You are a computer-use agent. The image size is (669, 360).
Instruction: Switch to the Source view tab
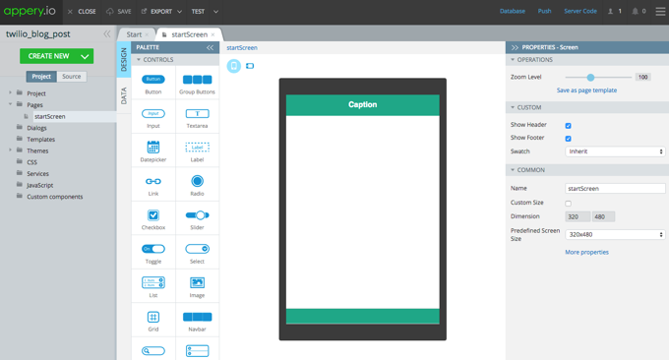coord(71,77)
